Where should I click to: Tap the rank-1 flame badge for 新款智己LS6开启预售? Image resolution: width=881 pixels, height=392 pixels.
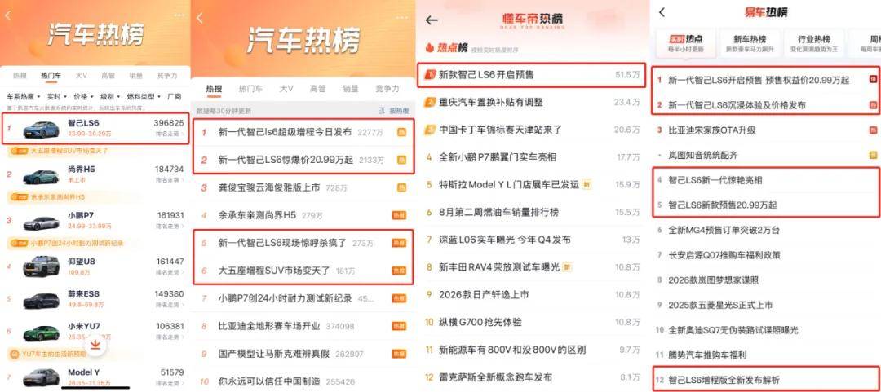pyautogui.click(x=430, y=75)
